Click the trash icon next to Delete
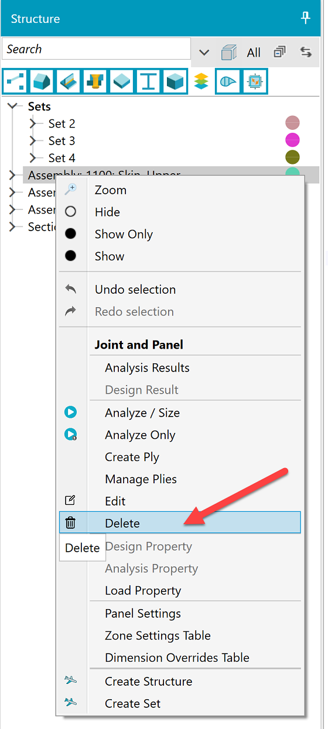The image size is (328, 729). point(70,522)
